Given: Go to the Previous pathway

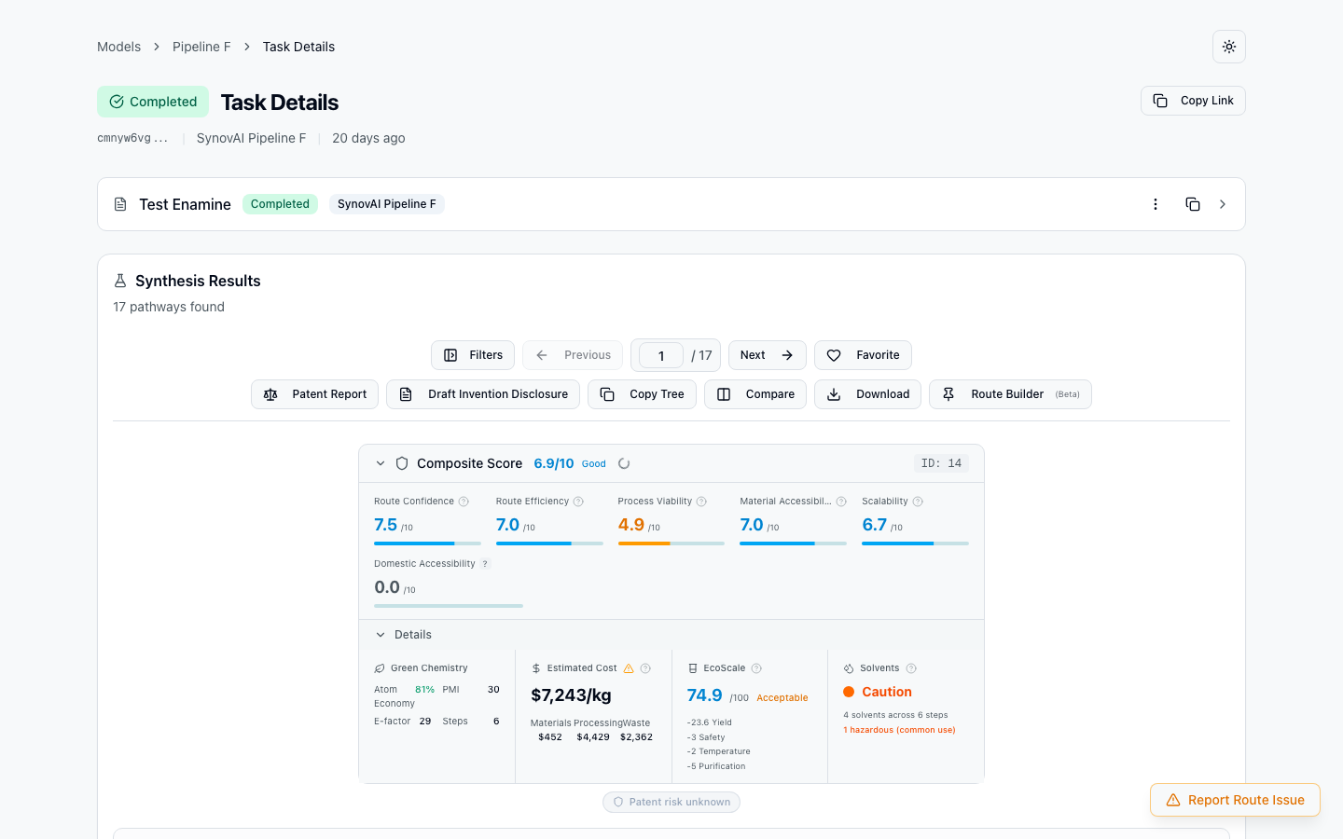Looking at the screenshot, I should tap(573, 355).
